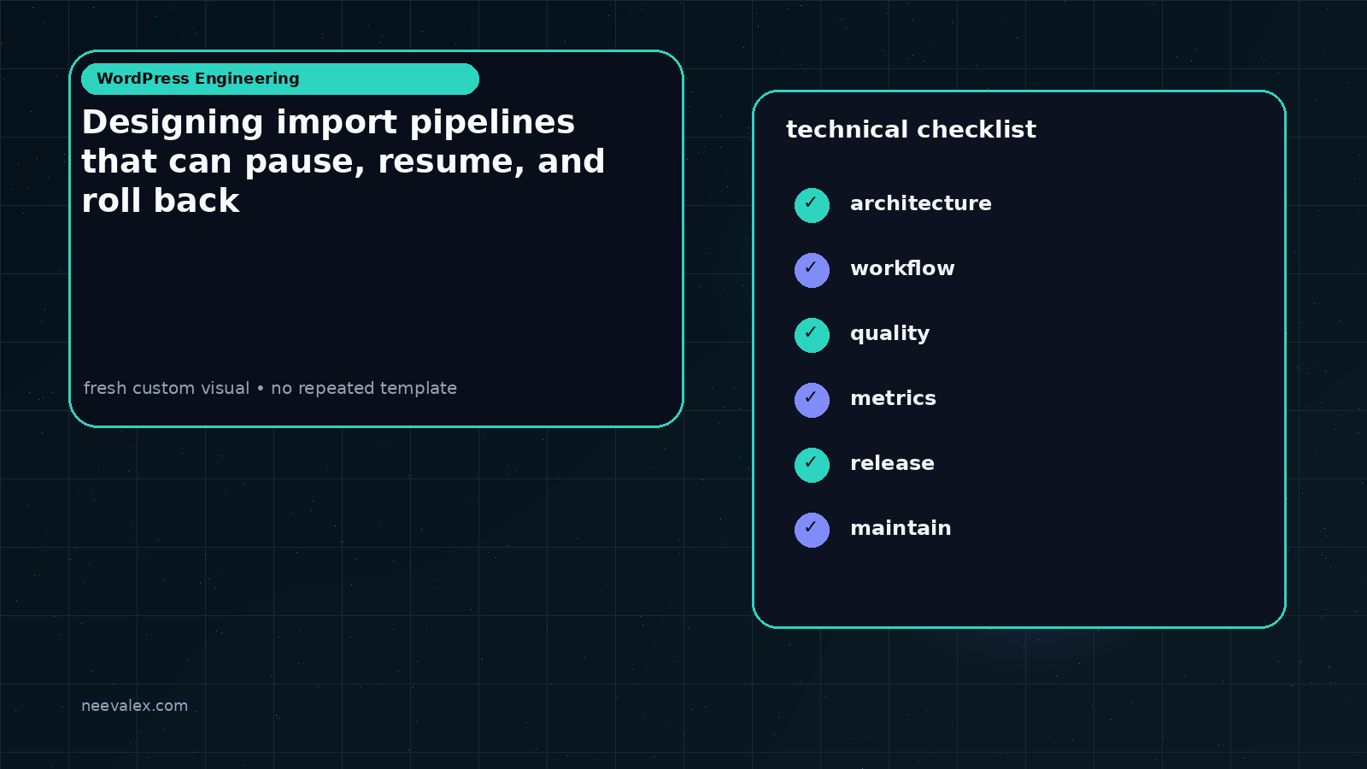
Task: Click the checkmark icon beside metrics
Action: point(812,400)
